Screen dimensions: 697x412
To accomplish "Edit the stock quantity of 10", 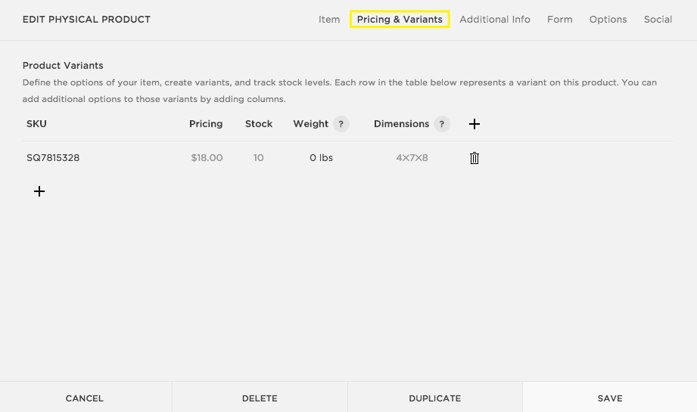I will [x=259, y=158].
